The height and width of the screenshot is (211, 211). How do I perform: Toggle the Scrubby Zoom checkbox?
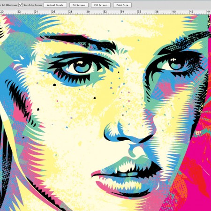click(x=21, y=5)
